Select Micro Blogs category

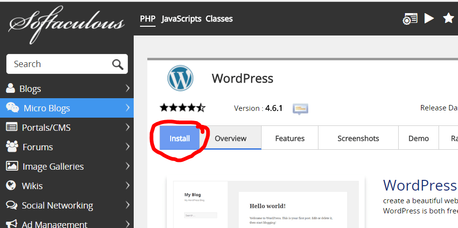tap(47, 108)
